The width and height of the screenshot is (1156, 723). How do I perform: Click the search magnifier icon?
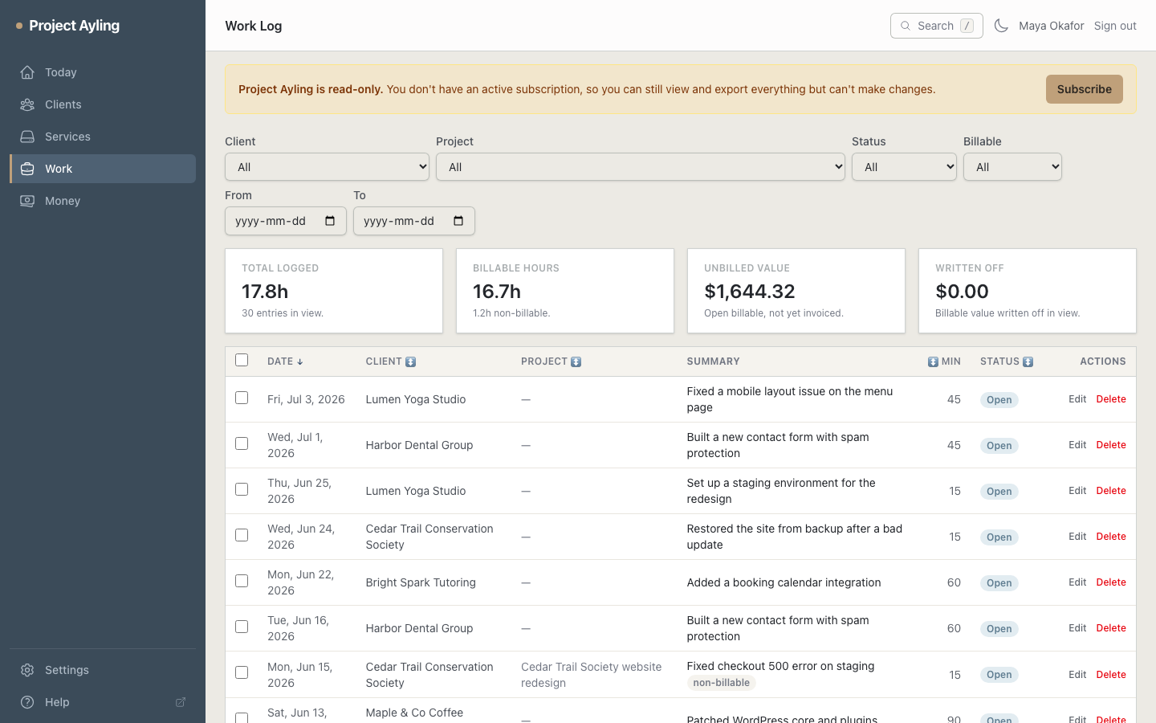click(x=906, y=26)
